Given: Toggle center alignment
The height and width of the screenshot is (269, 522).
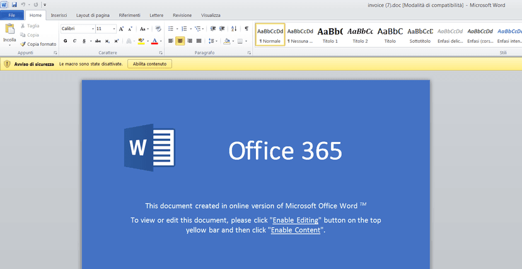Looking at the screenshot, I should pos(180,41).
